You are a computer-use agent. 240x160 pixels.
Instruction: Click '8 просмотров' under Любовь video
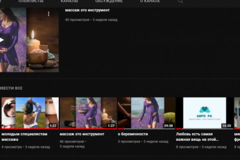187,147
